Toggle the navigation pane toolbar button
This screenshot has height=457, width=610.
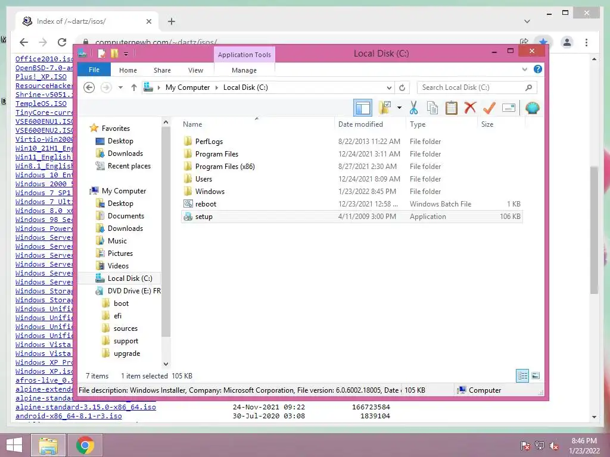[363, 108]
